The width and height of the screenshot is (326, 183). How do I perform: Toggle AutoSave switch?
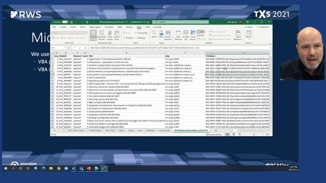tap(65, 22)
